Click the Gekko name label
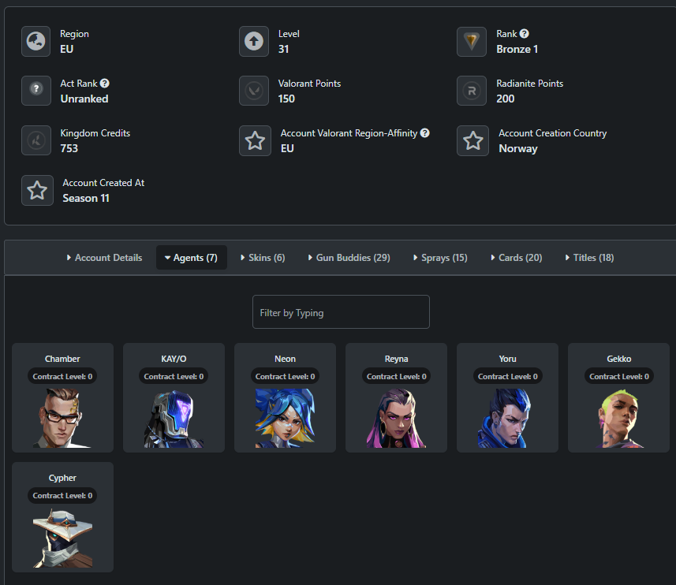The image size is (676, 585). pos(618,359)
